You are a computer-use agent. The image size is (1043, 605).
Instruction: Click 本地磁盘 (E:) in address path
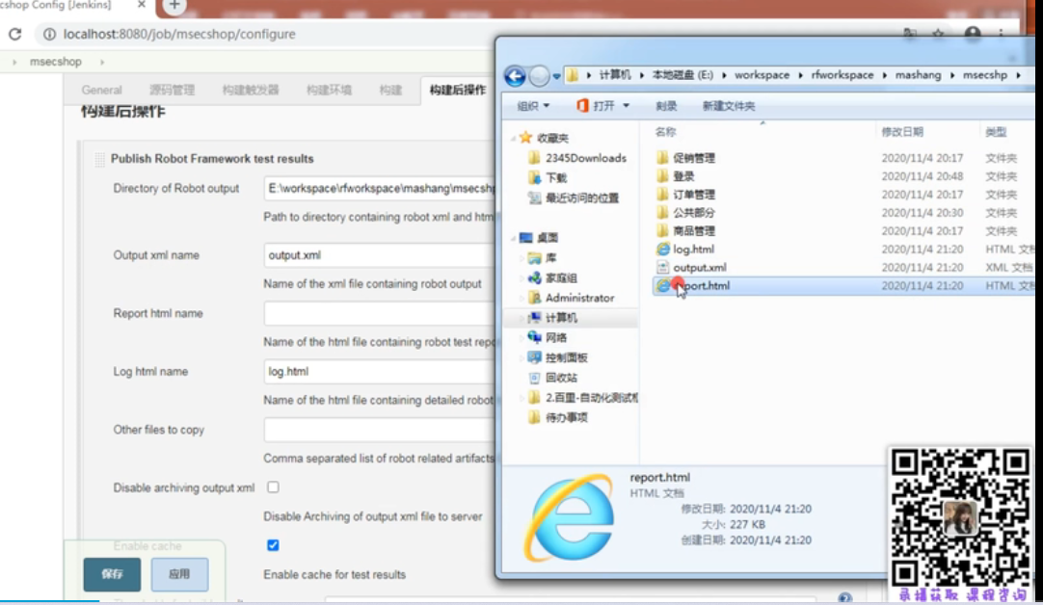coord(682,75)
